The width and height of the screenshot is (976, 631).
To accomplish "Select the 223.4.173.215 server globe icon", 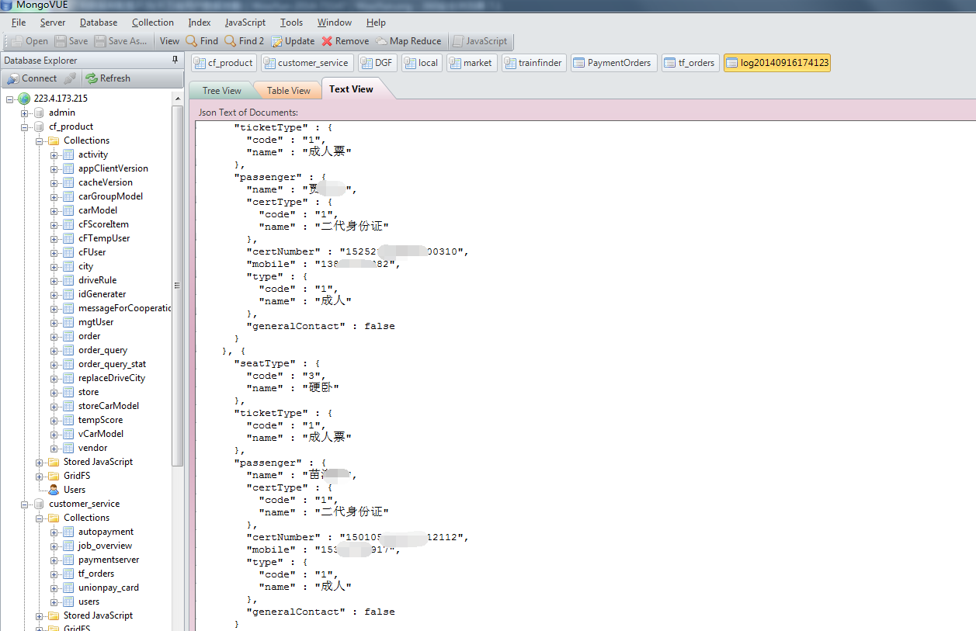I will click(x=24, y=99).
